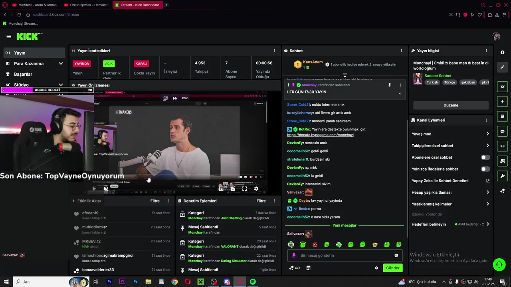The height and width of the screenshot is (287, 511).
Task: Click the pencil edit icon in right rail
Action: pyautogui.click(x=503, y=67)
